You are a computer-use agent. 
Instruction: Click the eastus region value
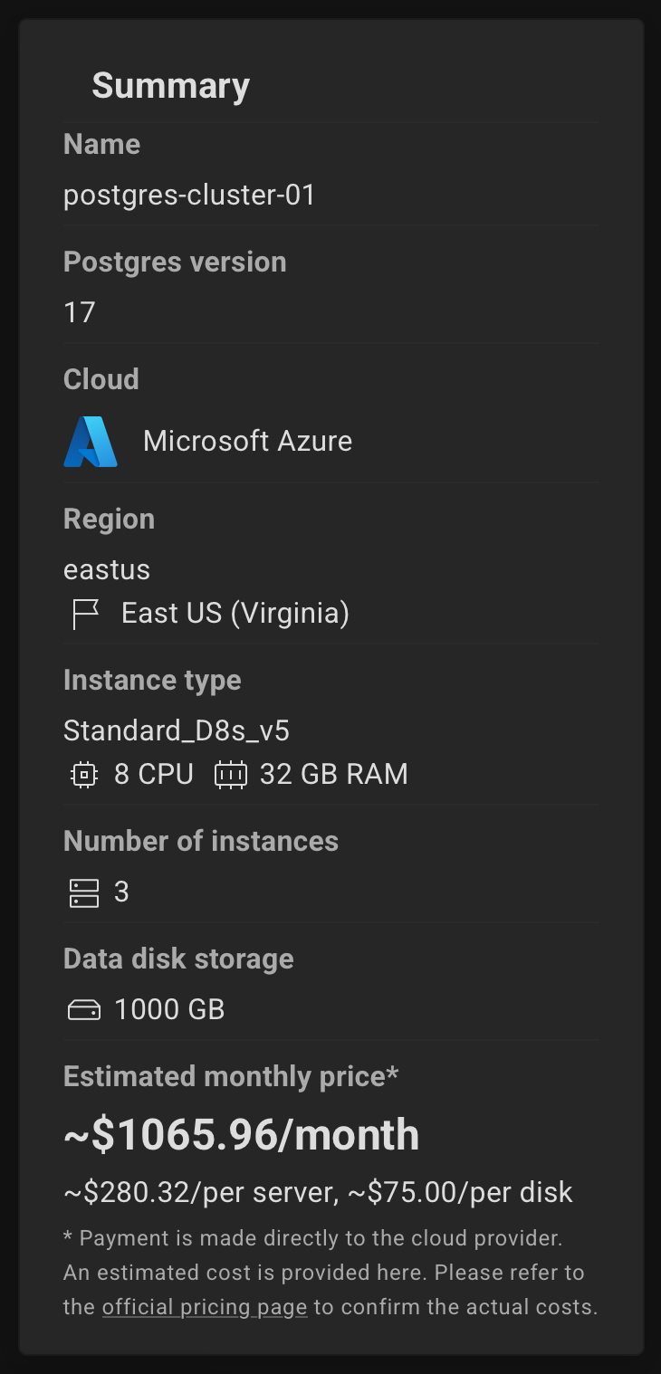107,569
